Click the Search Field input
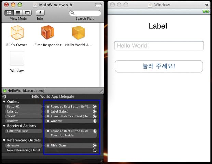Viewport: 212px width, 164px height. click(85, 13)
